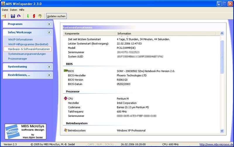This screenshot has height=147, width=234.
Task: Open the green info toolbar icon
Action: 28,16
